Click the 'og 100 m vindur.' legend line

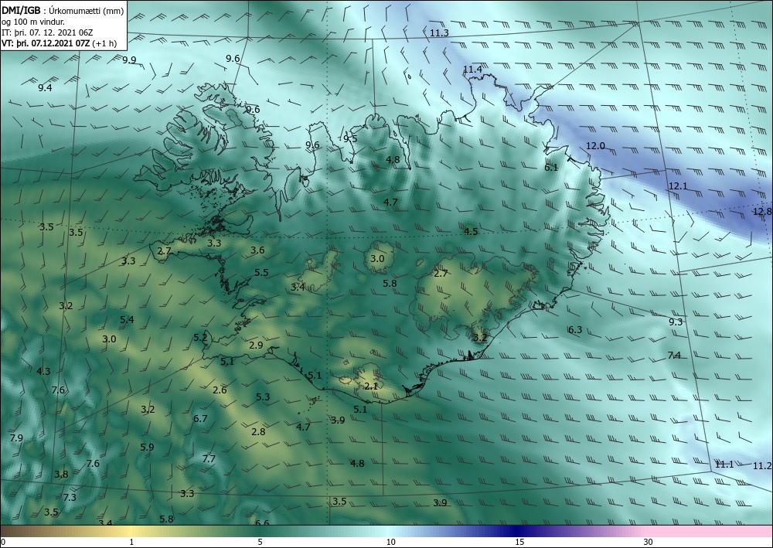tap(33, 22)
